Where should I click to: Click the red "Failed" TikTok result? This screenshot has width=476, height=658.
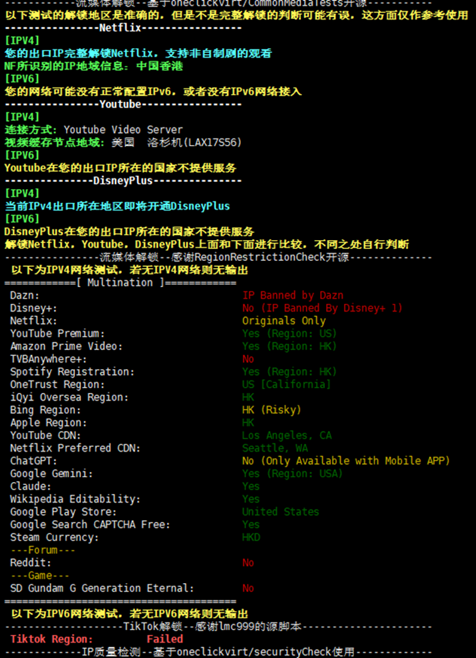(x=165, y=639)
